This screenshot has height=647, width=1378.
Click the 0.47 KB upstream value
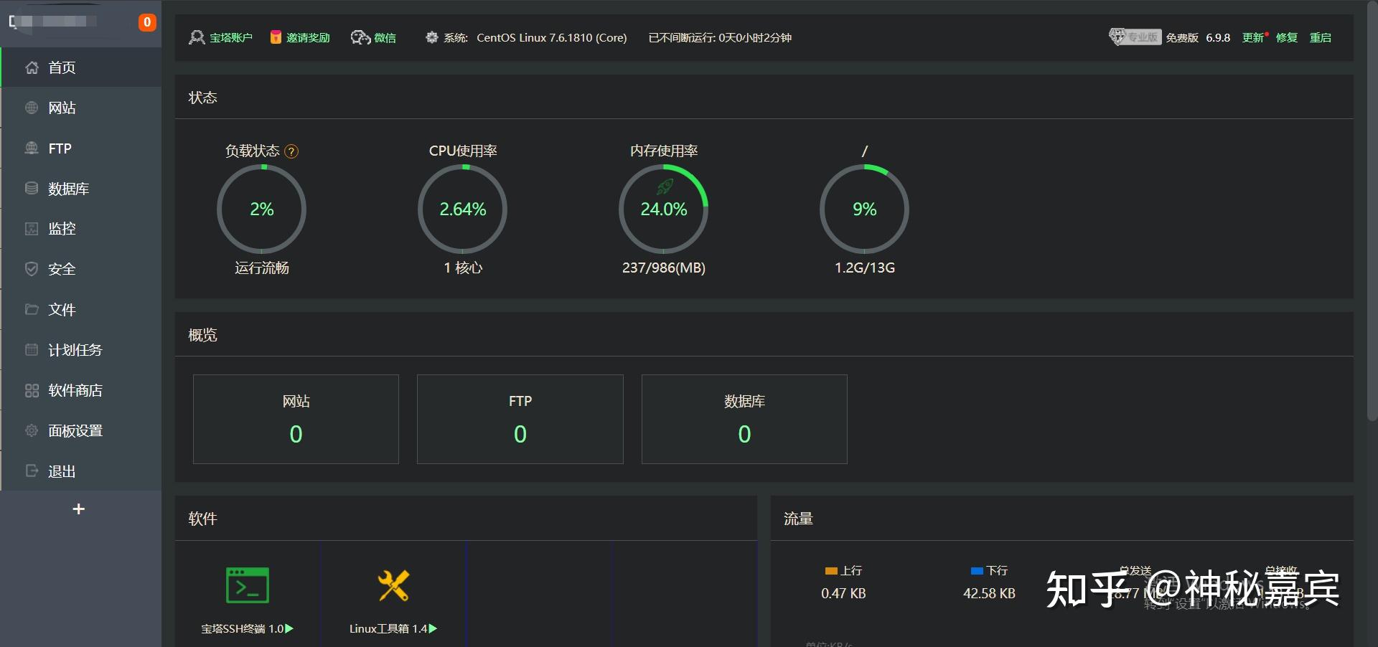click(x=843, y=594)
